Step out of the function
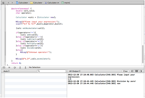The width and height of the screenshot is (145, 98). pos(25,67)
